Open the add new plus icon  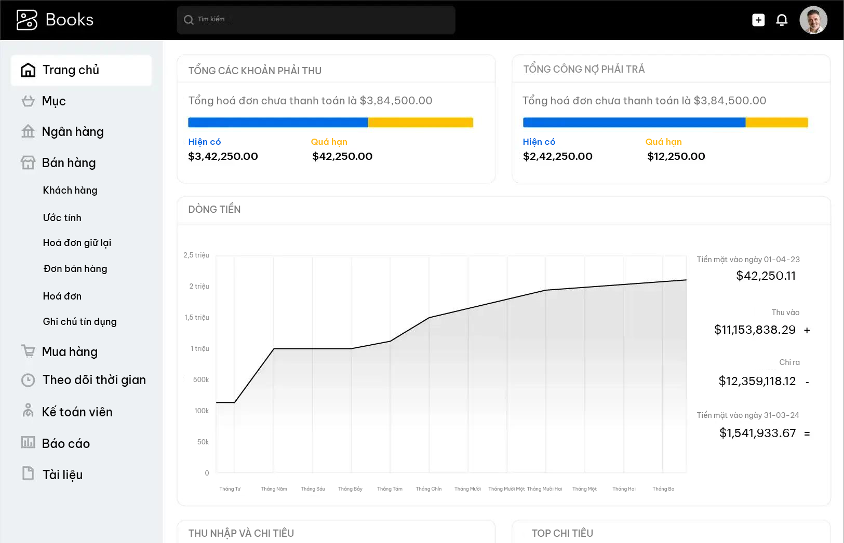coord(758,20)
